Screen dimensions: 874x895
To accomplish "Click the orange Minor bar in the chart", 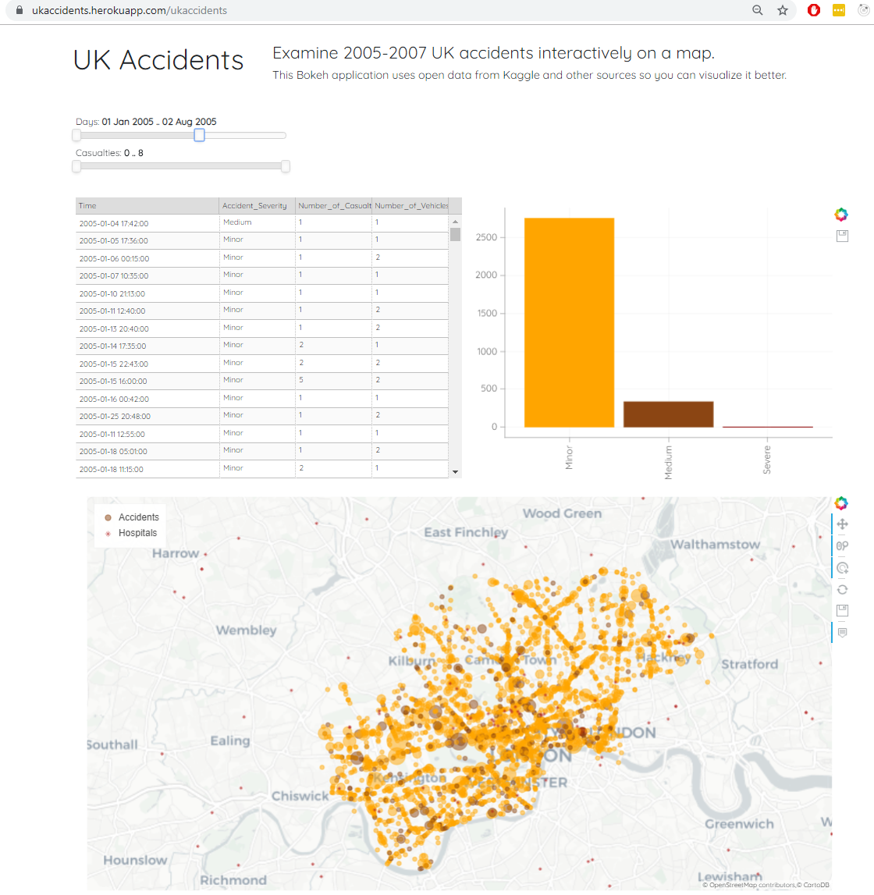I will tap(569, 322).
